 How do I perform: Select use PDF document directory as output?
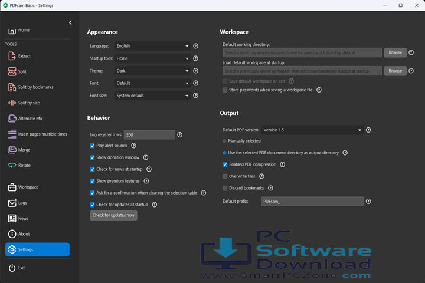pyautogui.click(x=224, y=153)
